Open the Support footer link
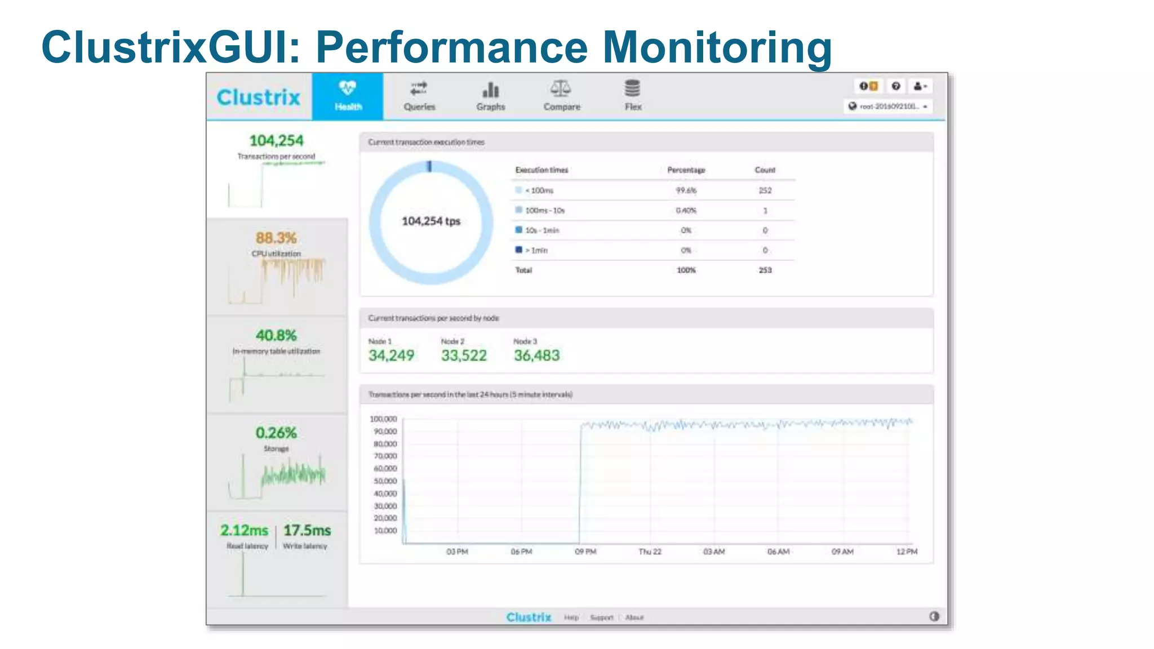The height and width of the screenshot is (649, 1154). [601, 617]
